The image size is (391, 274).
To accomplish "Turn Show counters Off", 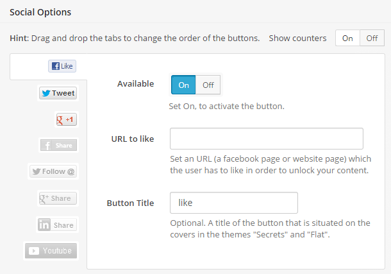I will point(371,38).
